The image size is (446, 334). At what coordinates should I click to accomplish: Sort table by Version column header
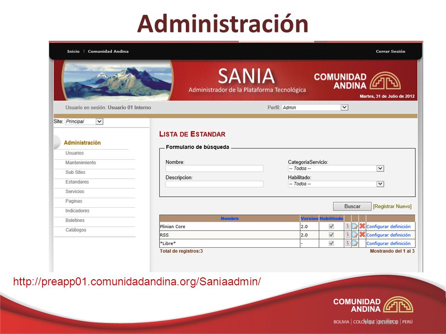309,218
